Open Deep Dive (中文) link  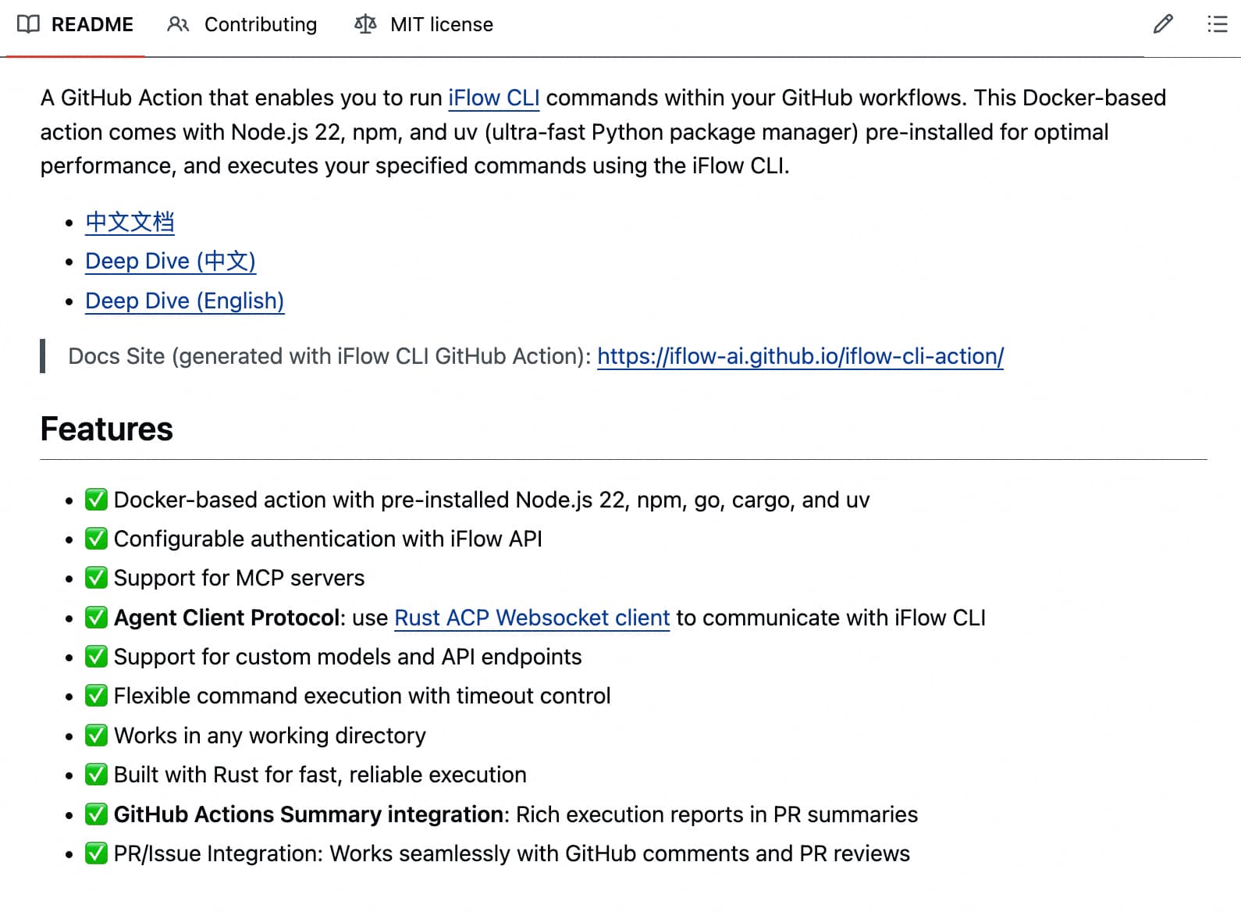pos(170,261)
